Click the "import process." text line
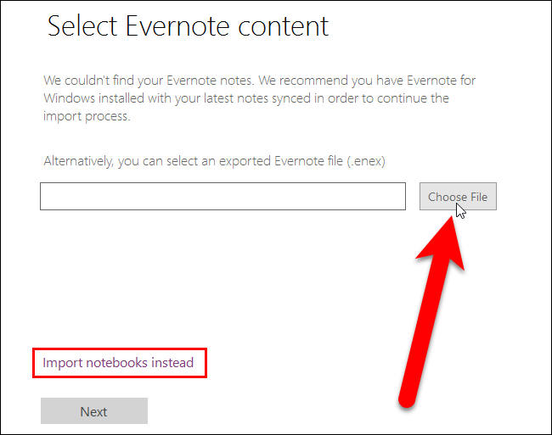 pyautogui.click(x=87, y=117)
